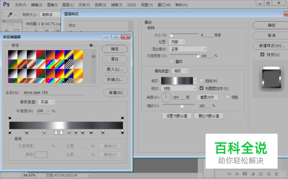
Task: Click the 复位为默认值 button
Action: click(209, 116)
